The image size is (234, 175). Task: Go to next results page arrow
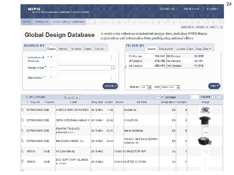(214, 97)
